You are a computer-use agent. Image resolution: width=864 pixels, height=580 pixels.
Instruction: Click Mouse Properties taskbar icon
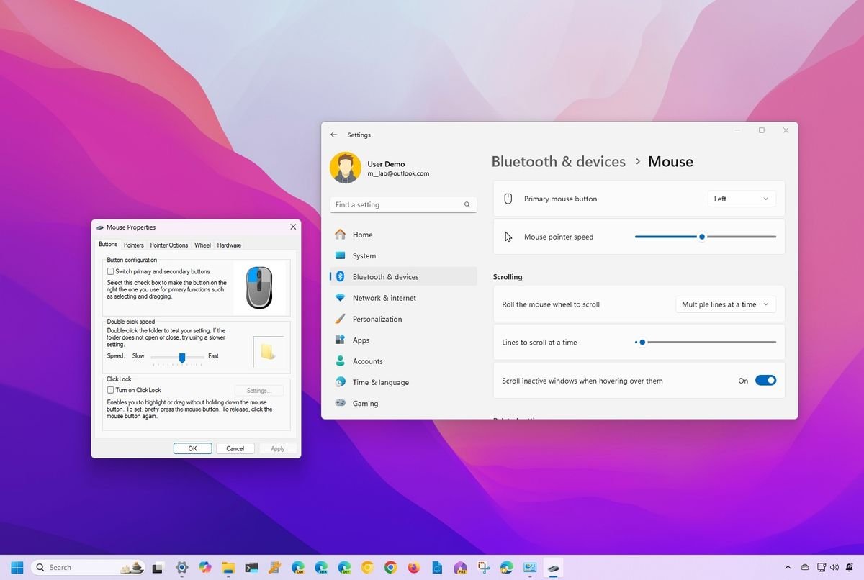[553, 567]
